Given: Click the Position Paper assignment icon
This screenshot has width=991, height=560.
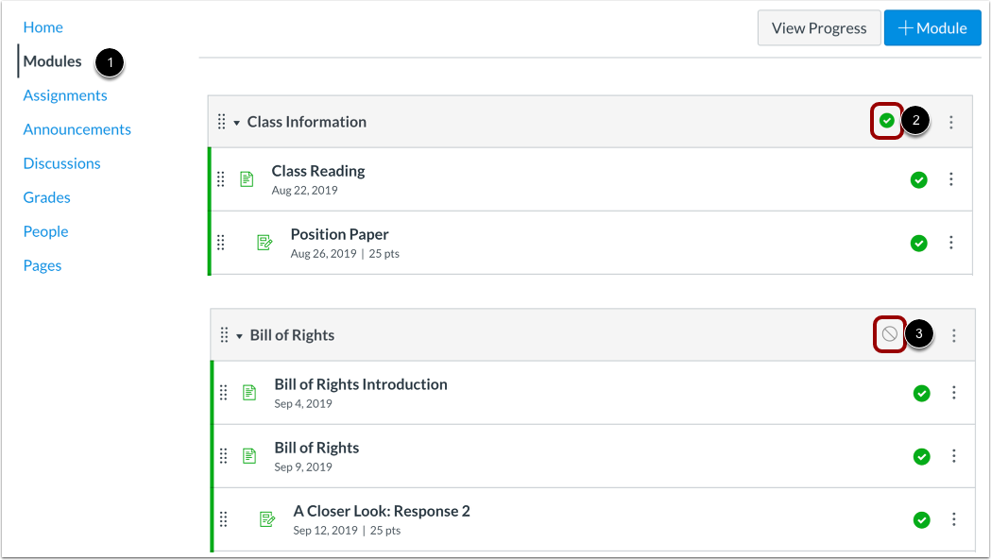Looking at the screenshot, I should click(265, 242).
